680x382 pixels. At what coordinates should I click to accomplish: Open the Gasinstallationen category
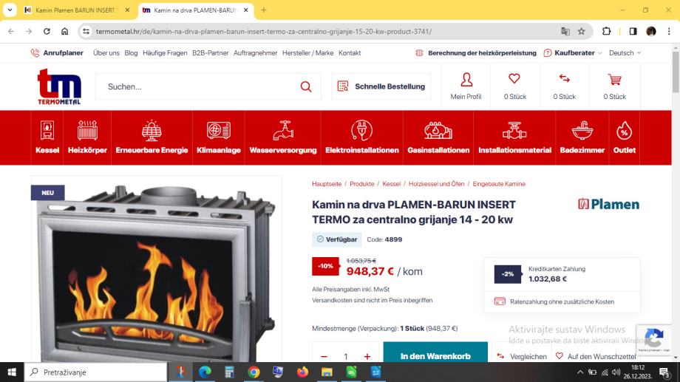(438, 137)
